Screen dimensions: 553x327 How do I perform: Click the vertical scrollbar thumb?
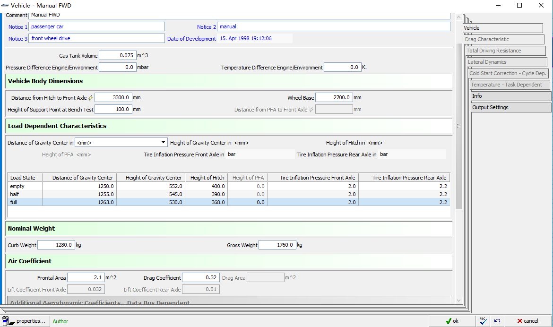458,126
